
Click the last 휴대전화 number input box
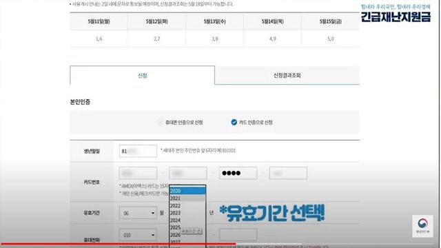pos(238,235)
